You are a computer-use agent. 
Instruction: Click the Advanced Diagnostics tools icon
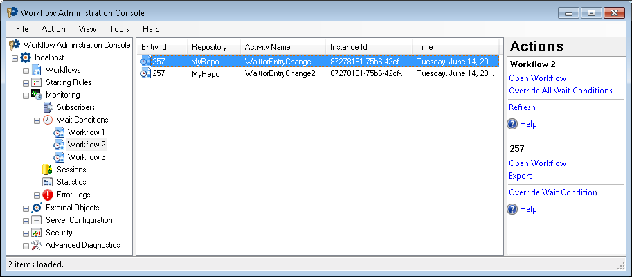37,245
